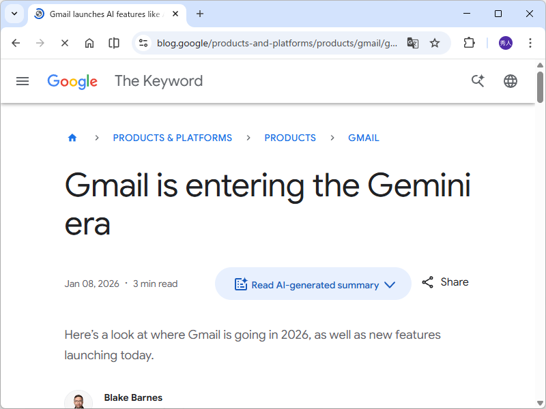Click the AI search sparkle icon
This screenshot has height=409, width=546.
click(x=478, y=81)
